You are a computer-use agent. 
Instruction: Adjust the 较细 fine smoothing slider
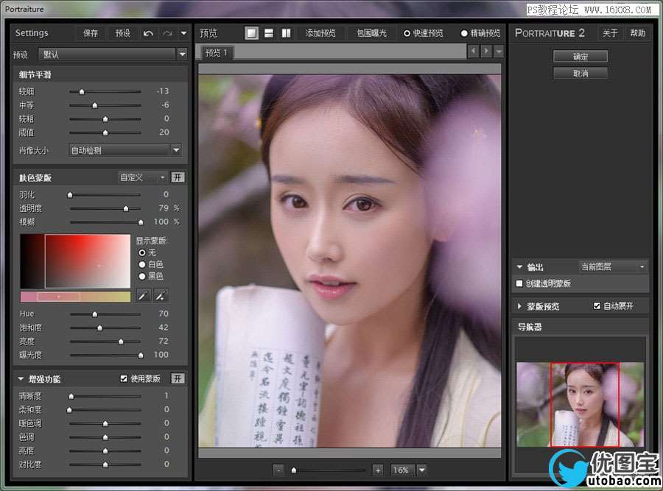point(82,92)
